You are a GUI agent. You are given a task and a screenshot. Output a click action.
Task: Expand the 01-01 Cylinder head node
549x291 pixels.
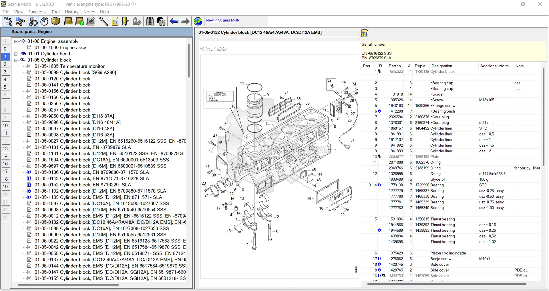(x=16, y=54)
